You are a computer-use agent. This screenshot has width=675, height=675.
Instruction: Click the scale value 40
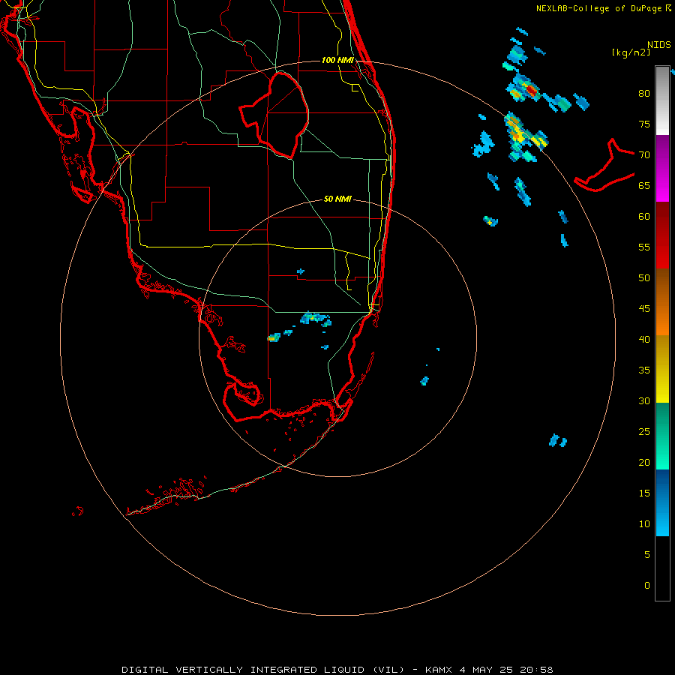tap(644, 339)
